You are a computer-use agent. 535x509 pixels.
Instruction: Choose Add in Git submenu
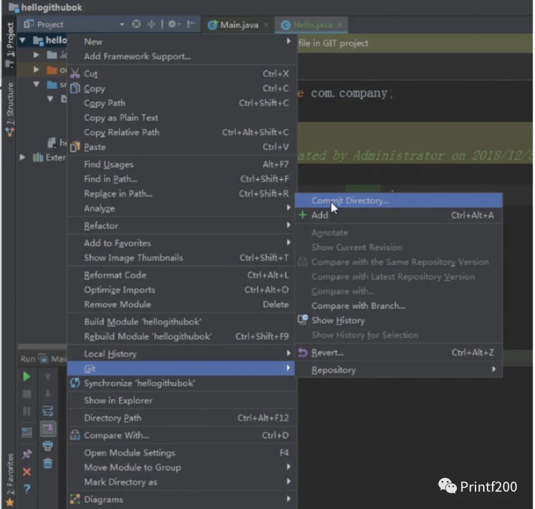[398, 215]
